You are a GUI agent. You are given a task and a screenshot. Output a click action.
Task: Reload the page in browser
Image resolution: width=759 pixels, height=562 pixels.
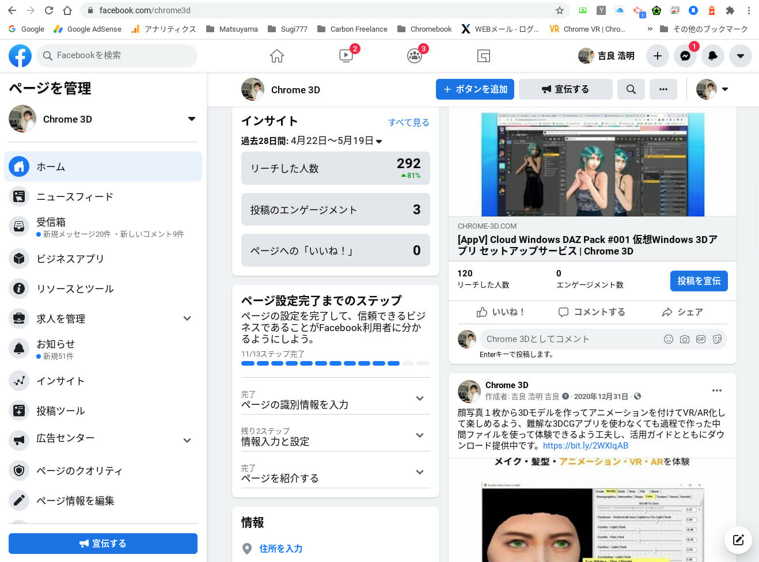(x=49, y=10)
